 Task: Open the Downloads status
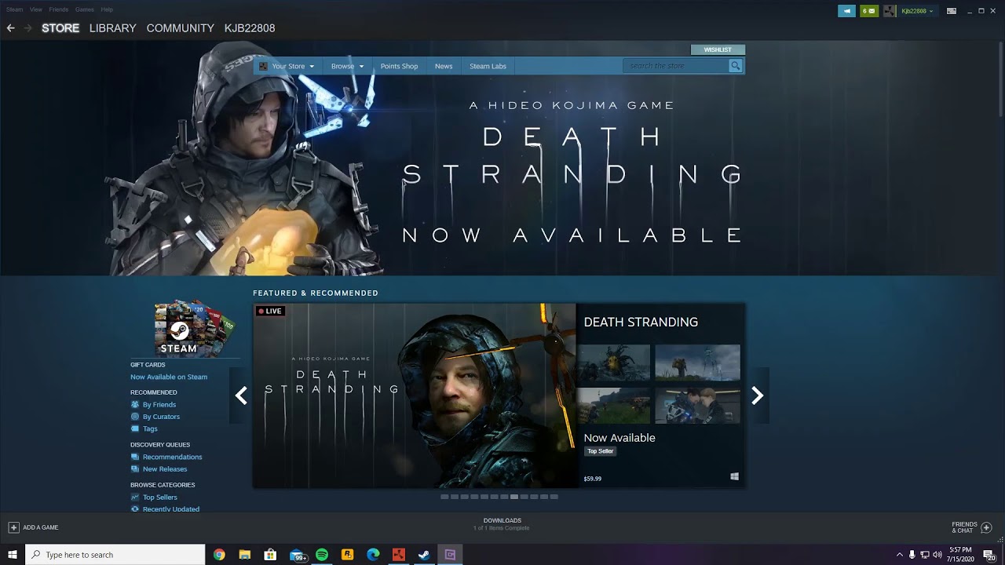pos(502,524)
